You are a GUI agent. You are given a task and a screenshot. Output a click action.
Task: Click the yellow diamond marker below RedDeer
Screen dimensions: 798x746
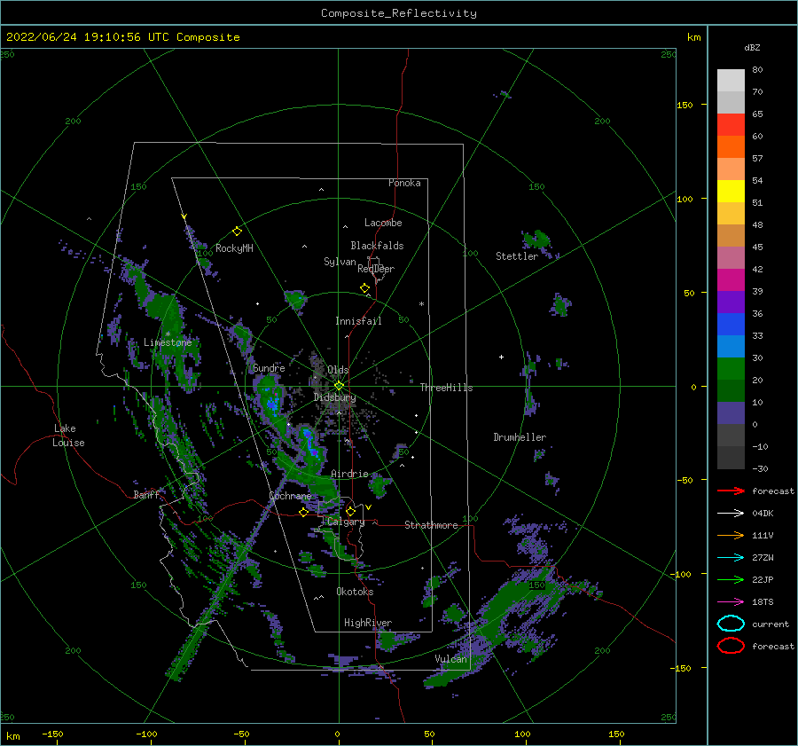pyautogui.click(x=364, y=288)
